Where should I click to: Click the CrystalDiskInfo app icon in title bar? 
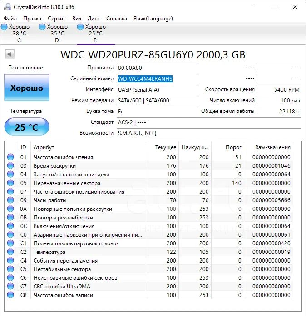[x=7, y=7]
